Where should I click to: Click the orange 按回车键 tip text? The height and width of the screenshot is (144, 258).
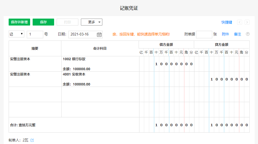tap(141, 34)
